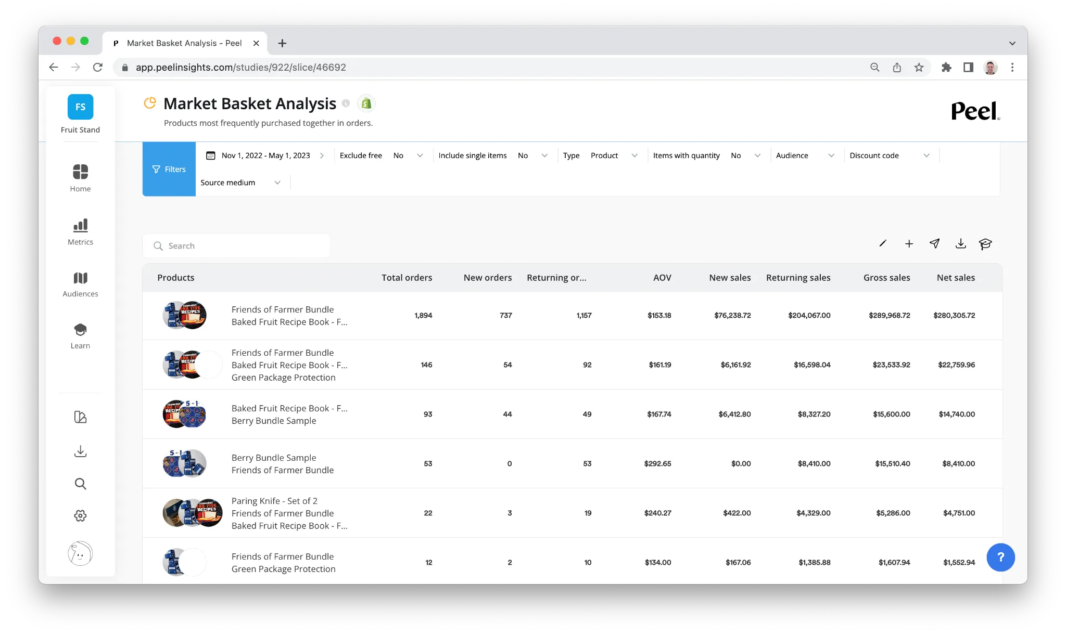
Task: Click the sidebar search magnifier icon
Action: [80, 484]
